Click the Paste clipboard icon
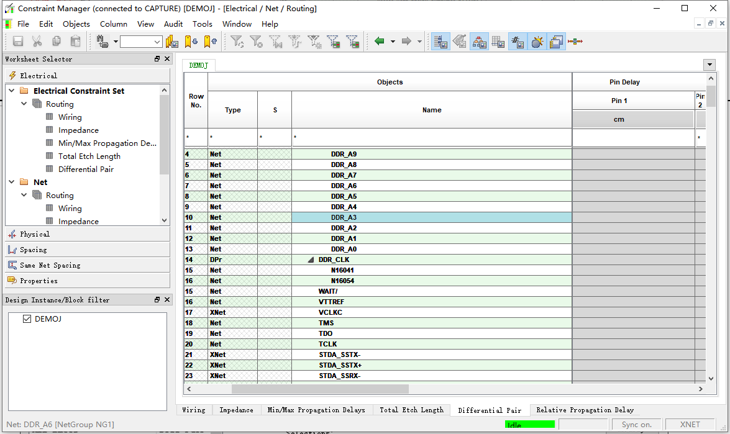 click(x=75, y=42)
